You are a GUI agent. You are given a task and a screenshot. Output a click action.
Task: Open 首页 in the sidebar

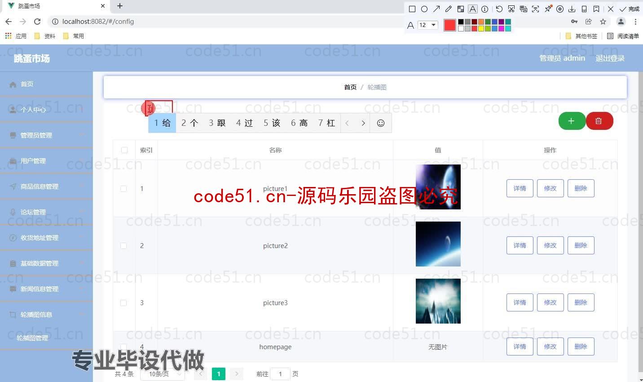pos(46,84)
